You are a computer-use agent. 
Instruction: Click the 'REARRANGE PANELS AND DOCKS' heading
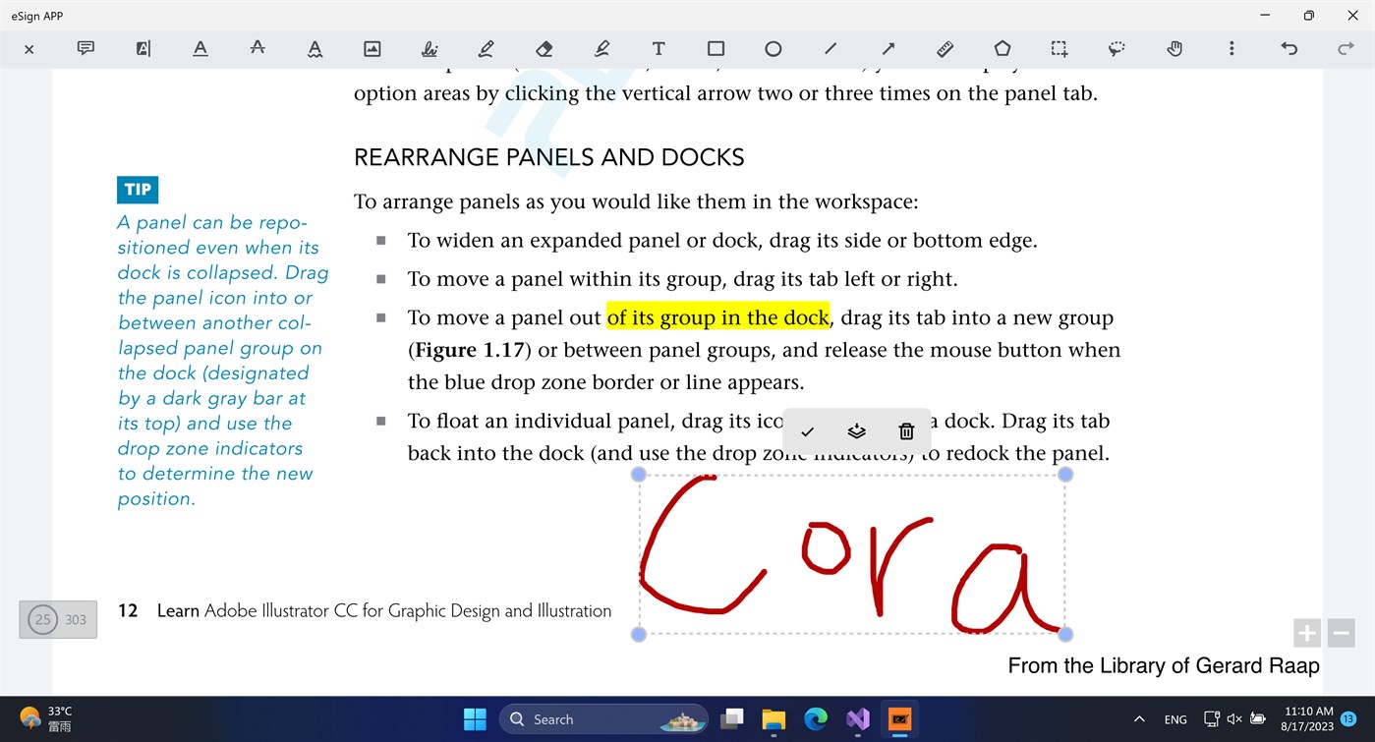pos(549,157)
